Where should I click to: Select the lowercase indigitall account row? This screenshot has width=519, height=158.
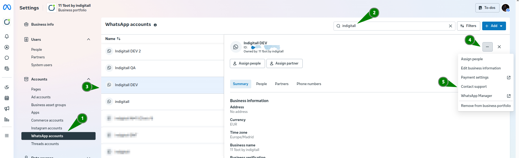click(x=162, y=102)
